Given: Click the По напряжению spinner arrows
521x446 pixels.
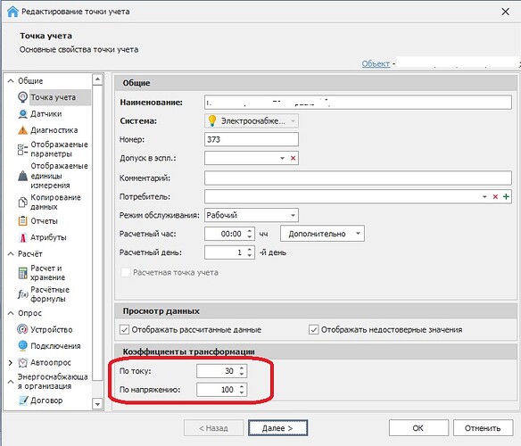Looking at the screenshot, I should coord(242,390).
